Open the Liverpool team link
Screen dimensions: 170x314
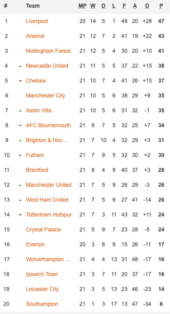tap(37, 21)
